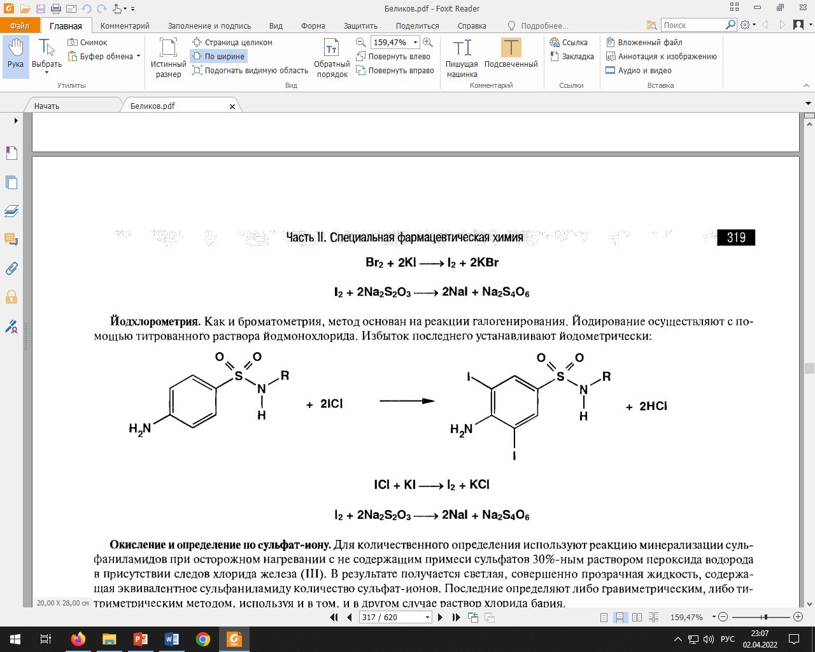The image size is (815, 652).
Task: Switch to the Защитить ribbon tab
Action: [x=360, y=25]
